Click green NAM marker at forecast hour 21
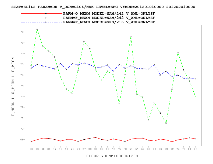 coord(72,93)
